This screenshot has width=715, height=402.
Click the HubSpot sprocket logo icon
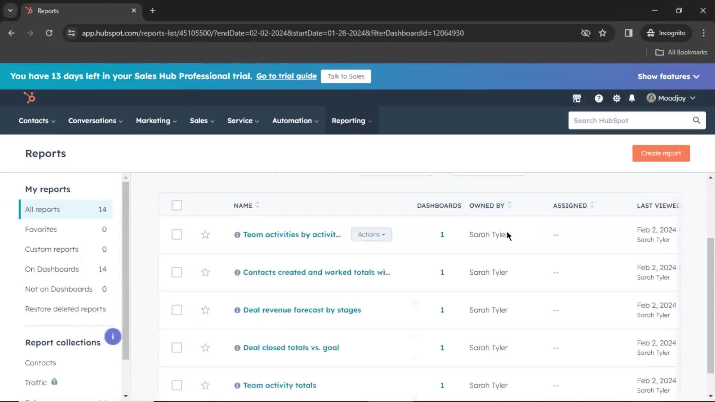(x=29, y=98)
